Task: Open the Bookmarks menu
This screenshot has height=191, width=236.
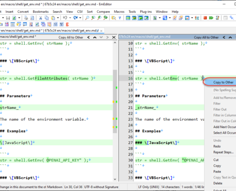Action: coord(41,11)
